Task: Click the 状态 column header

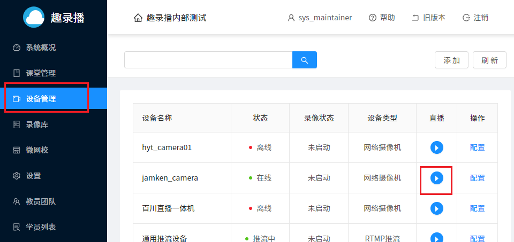Action: click(x=260, y=118)
